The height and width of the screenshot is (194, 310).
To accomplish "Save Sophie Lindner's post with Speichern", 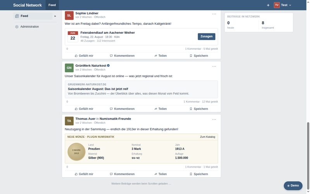I will [x=199, y=56].
